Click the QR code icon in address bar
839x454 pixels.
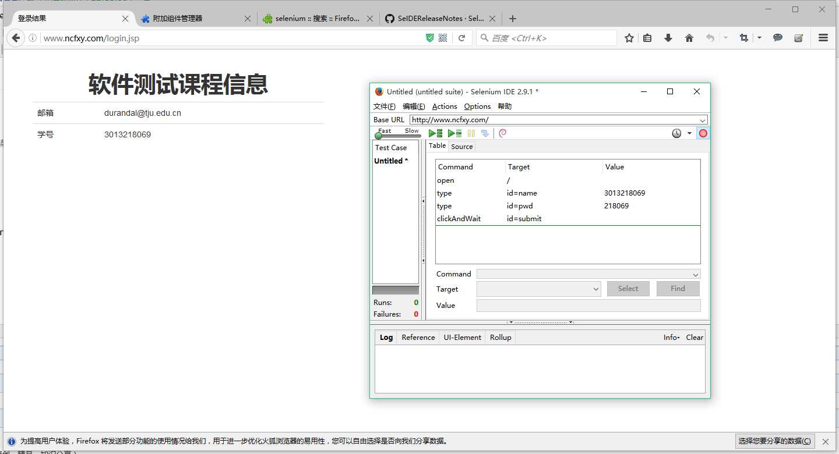(443, 38)
